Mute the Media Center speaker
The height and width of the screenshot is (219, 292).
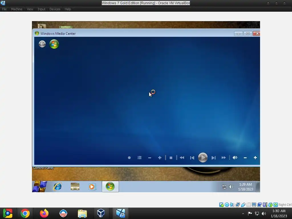pos(235,158)
